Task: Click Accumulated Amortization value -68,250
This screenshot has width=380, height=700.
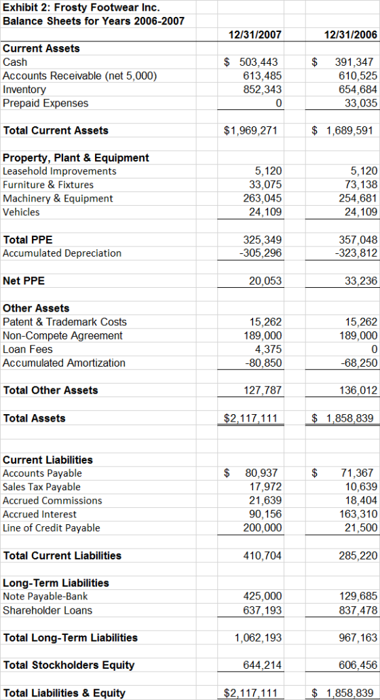Action: pyautogui.click(x=360, y=363)
